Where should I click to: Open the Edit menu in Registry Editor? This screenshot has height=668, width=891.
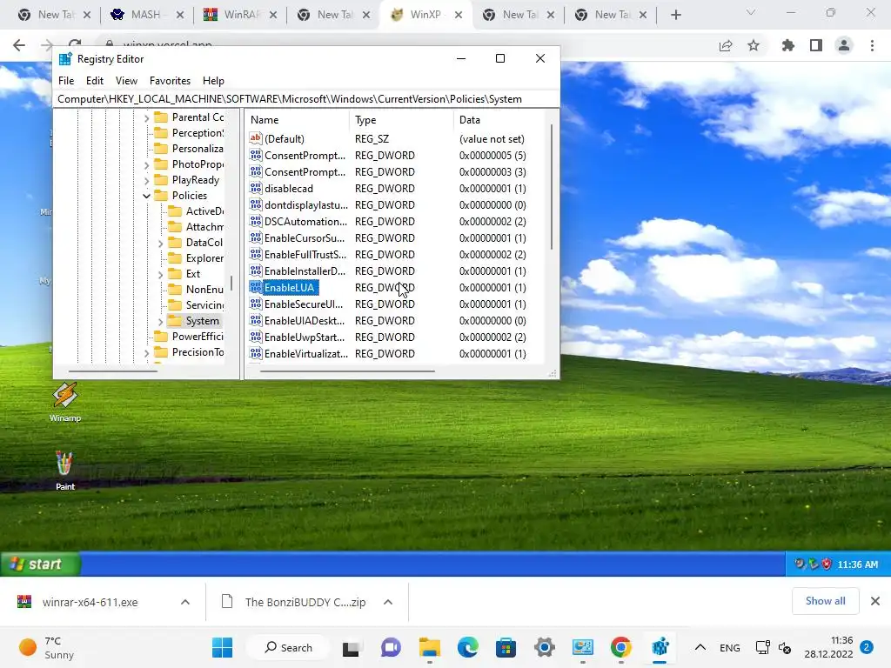94,81
